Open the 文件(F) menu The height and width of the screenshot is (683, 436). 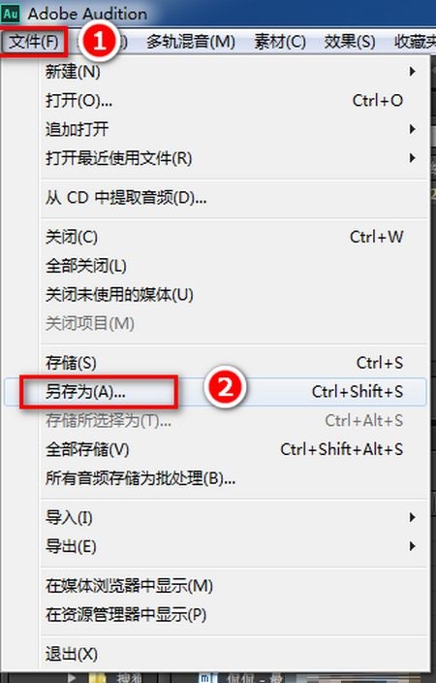(34, 42)
